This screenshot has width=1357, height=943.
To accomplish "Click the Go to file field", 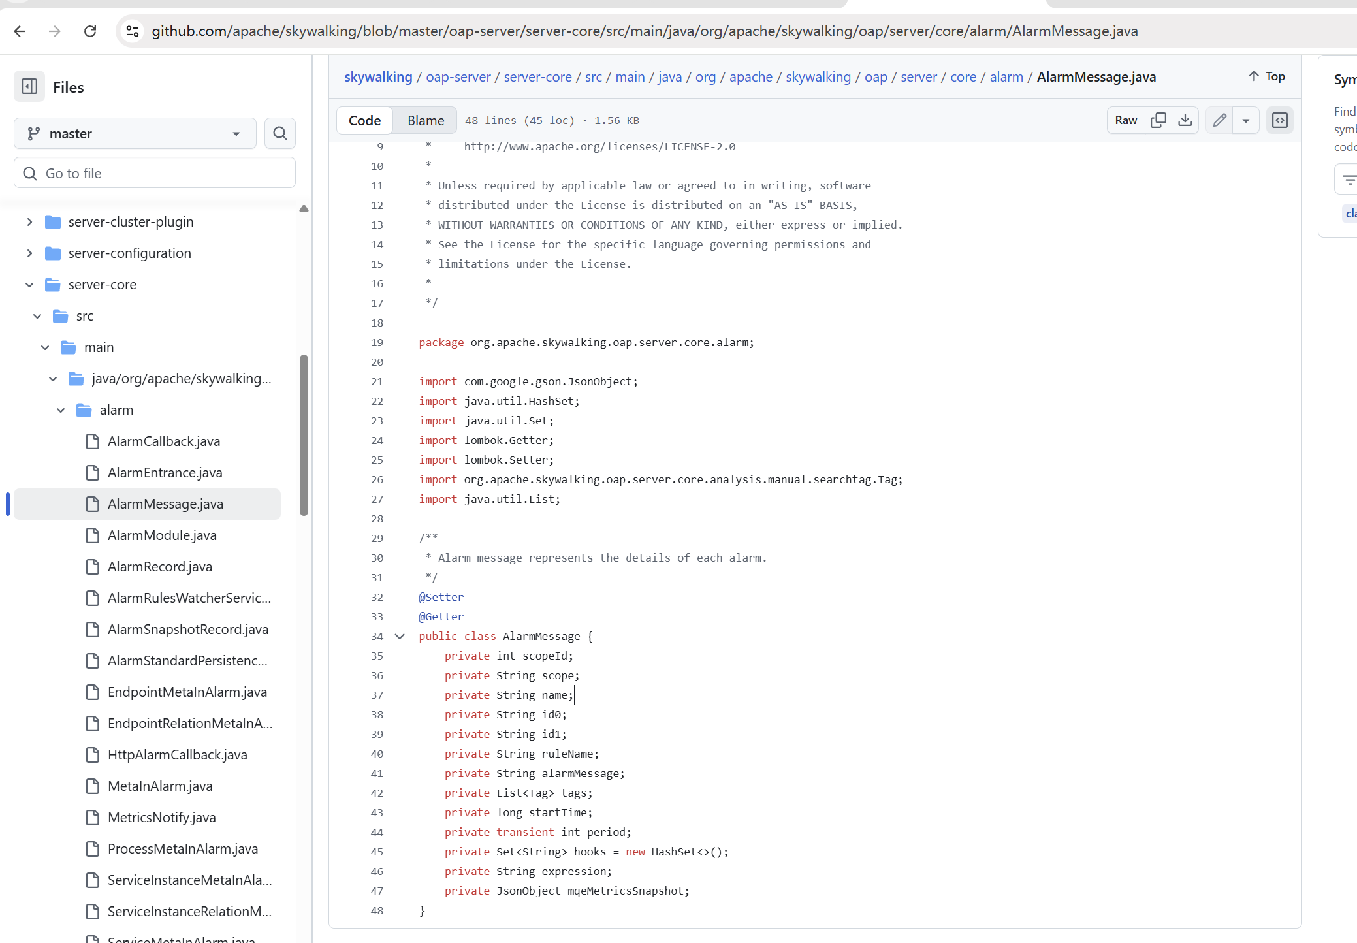I will tap(155, 174).
